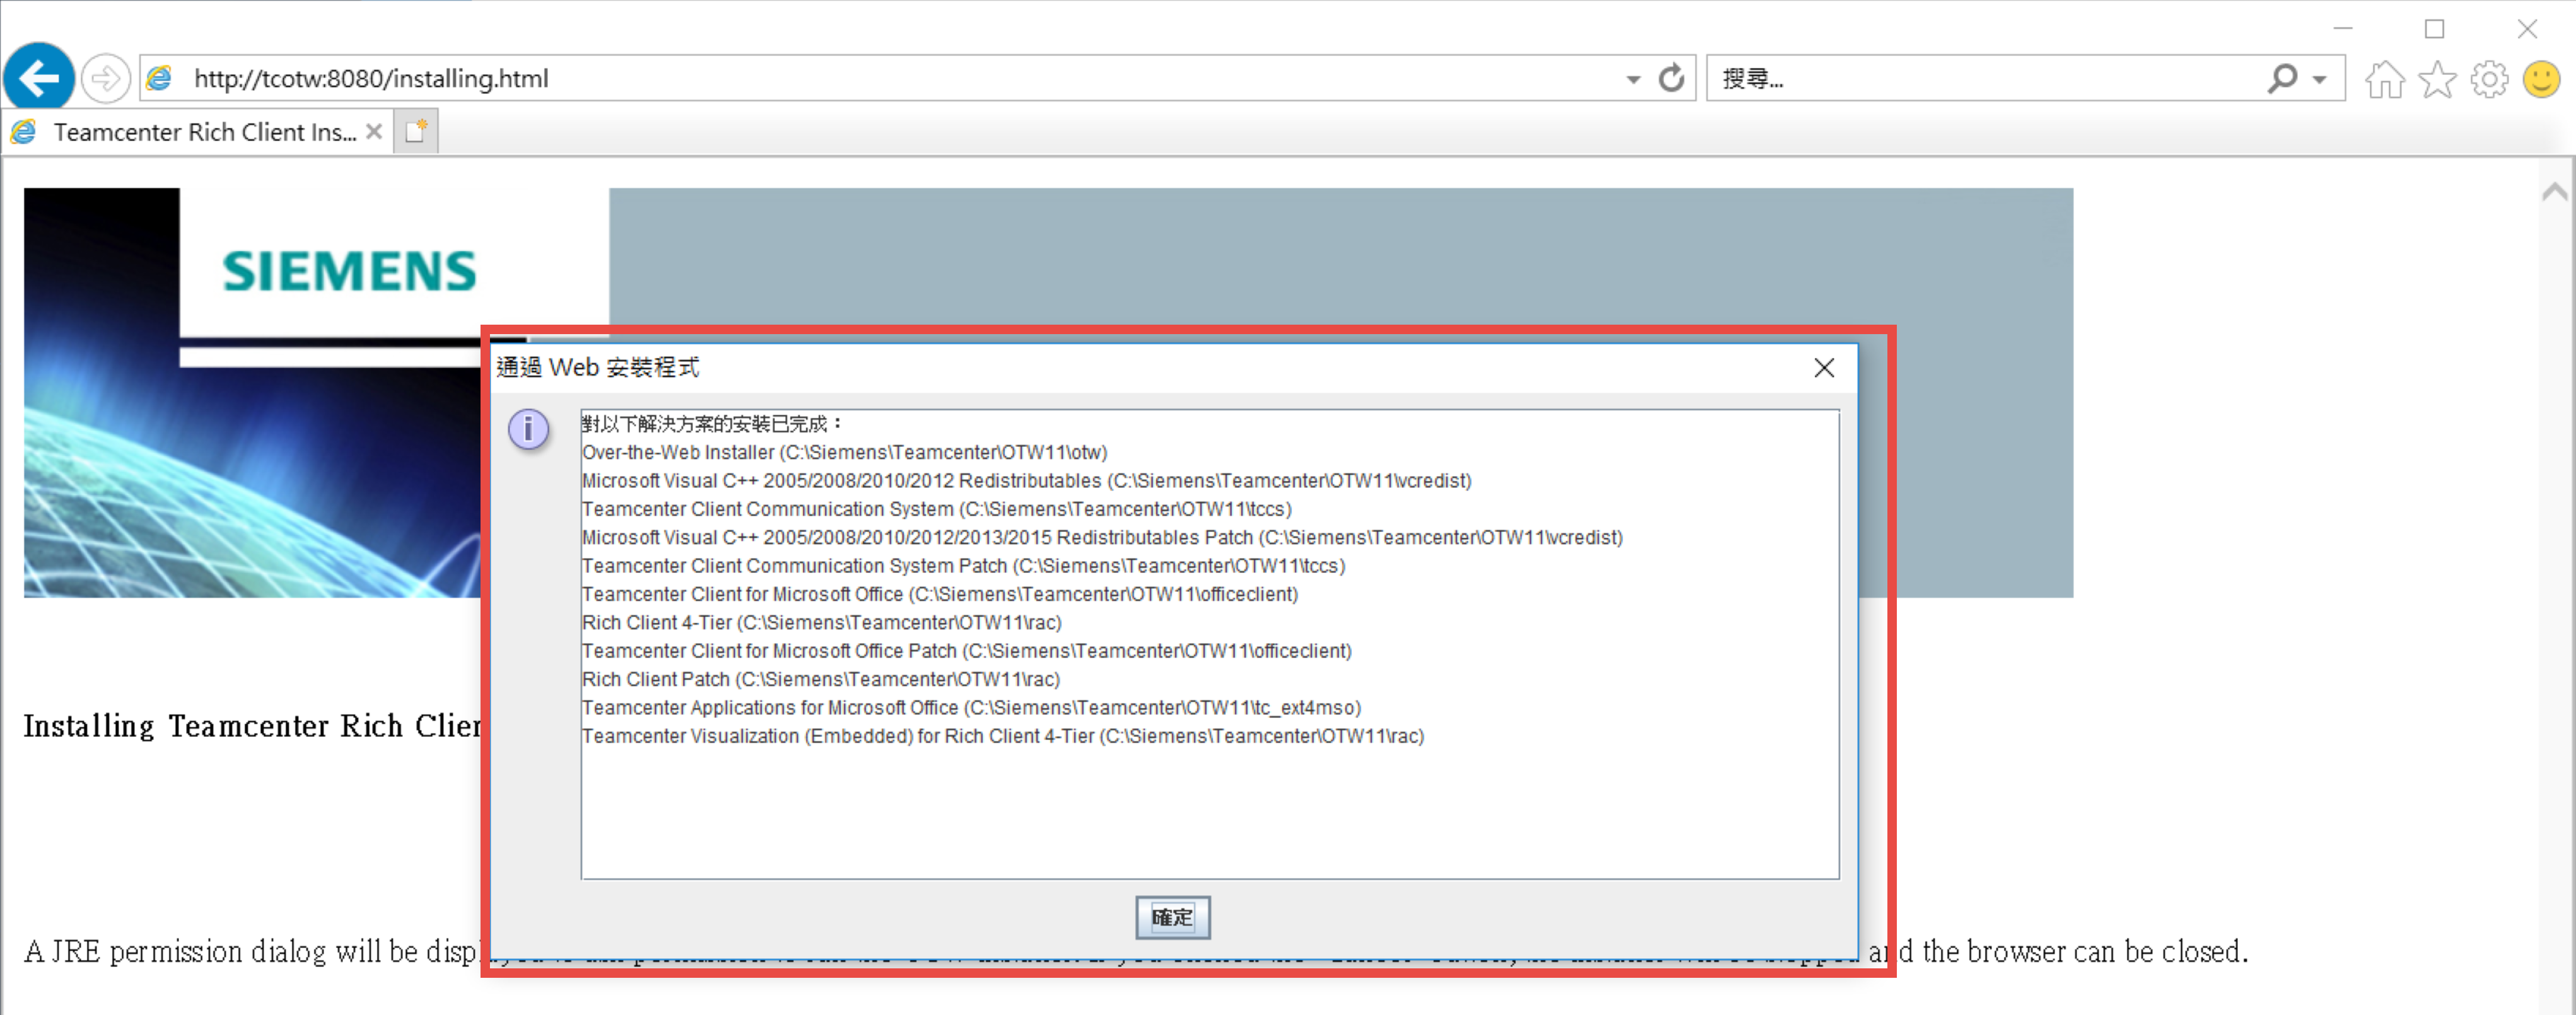Expand the address bar dropdown arrow
2576x1015 pixels.
coord(1633,79)
